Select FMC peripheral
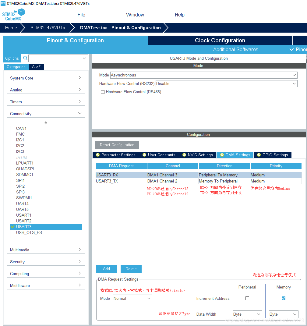This screenshot has height=326, width=307. [20, 134]
